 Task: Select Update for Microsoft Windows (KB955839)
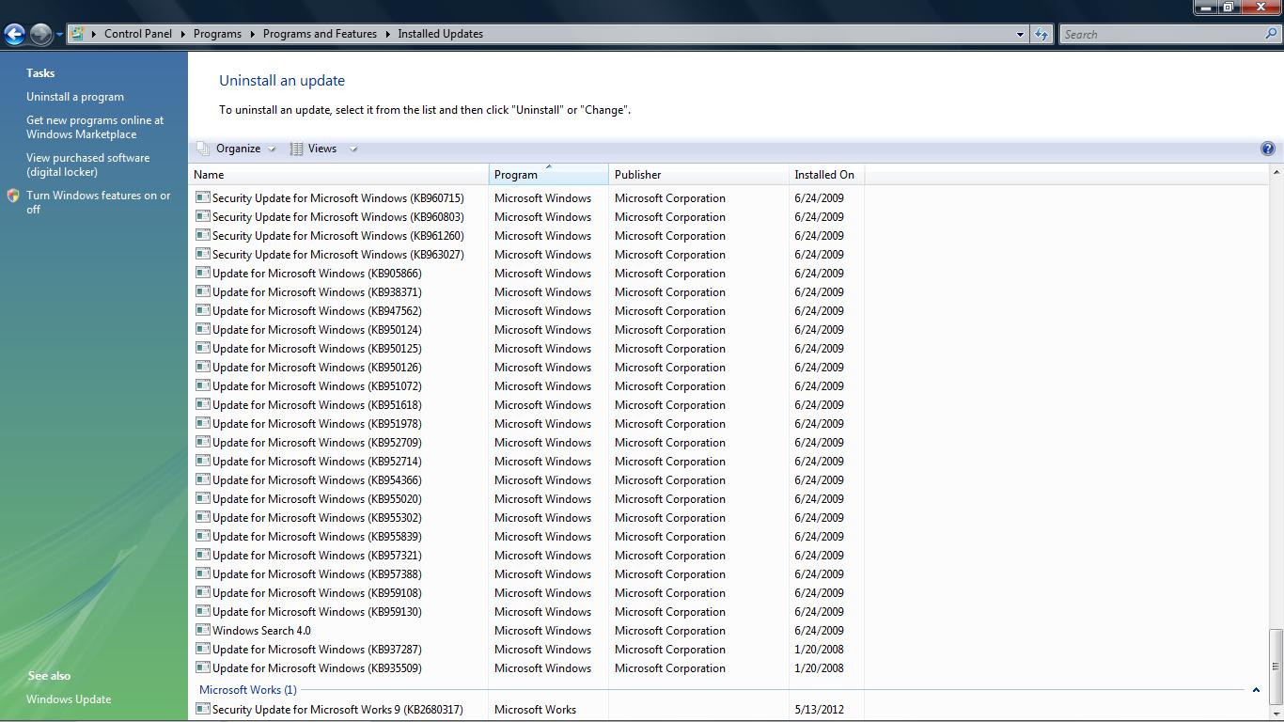point(317,537)
